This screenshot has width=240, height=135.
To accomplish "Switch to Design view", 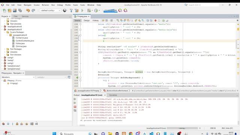I will click(87, 21).
